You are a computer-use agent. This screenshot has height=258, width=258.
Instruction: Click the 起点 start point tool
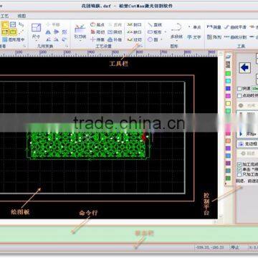(97, 24)
